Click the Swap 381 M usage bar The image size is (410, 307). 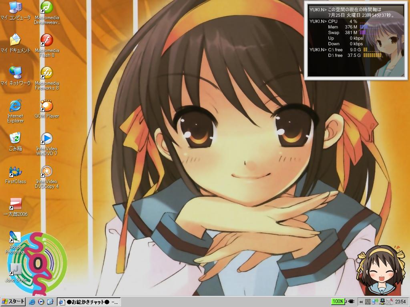[370, 33]
